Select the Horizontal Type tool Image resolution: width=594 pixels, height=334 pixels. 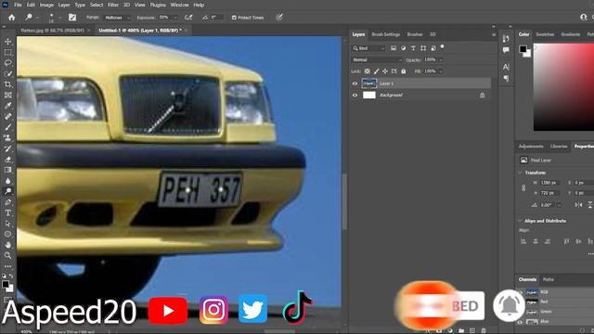point(8,212)
